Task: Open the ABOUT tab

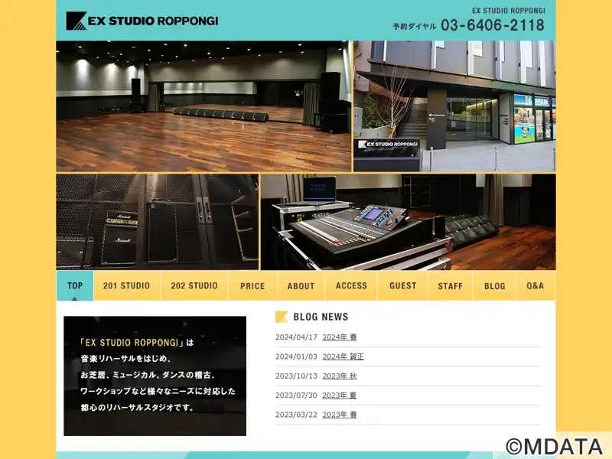Action: 301,285
